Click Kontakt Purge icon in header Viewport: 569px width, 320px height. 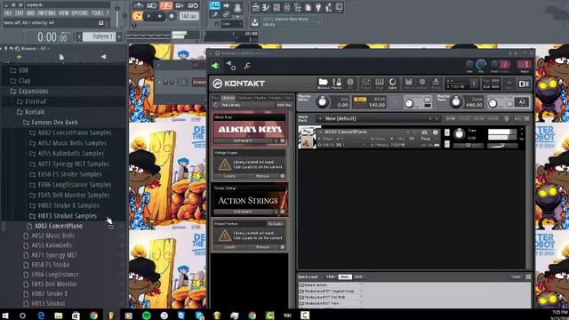click(436, 84)
